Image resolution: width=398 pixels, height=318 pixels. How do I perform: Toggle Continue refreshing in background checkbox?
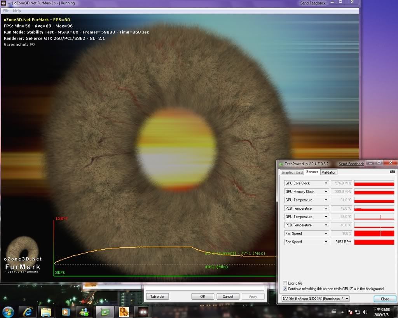(x=285, y=288)
